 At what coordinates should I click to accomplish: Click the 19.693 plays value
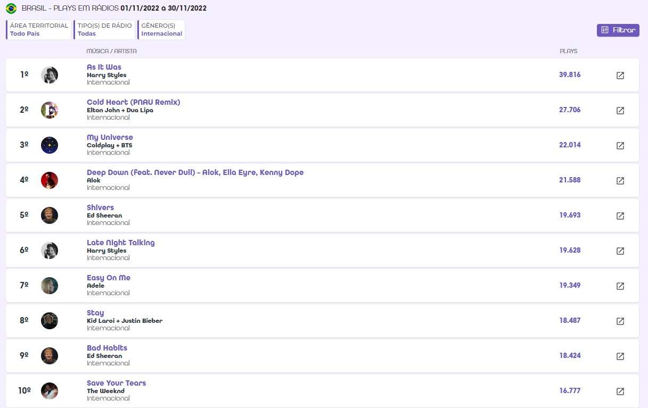coord(570,215)
